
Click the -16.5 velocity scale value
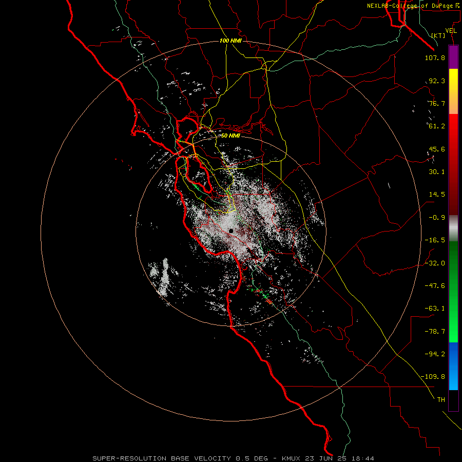(x=435, y=240)
